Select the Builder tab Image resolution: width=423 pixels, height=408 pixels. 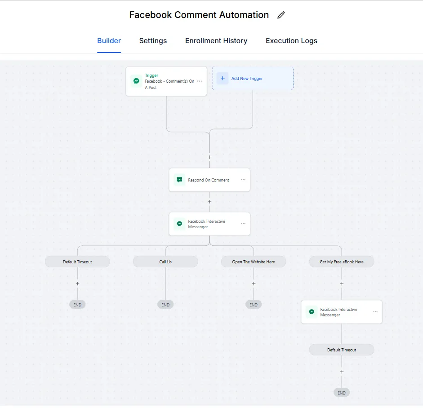(109, 41)
